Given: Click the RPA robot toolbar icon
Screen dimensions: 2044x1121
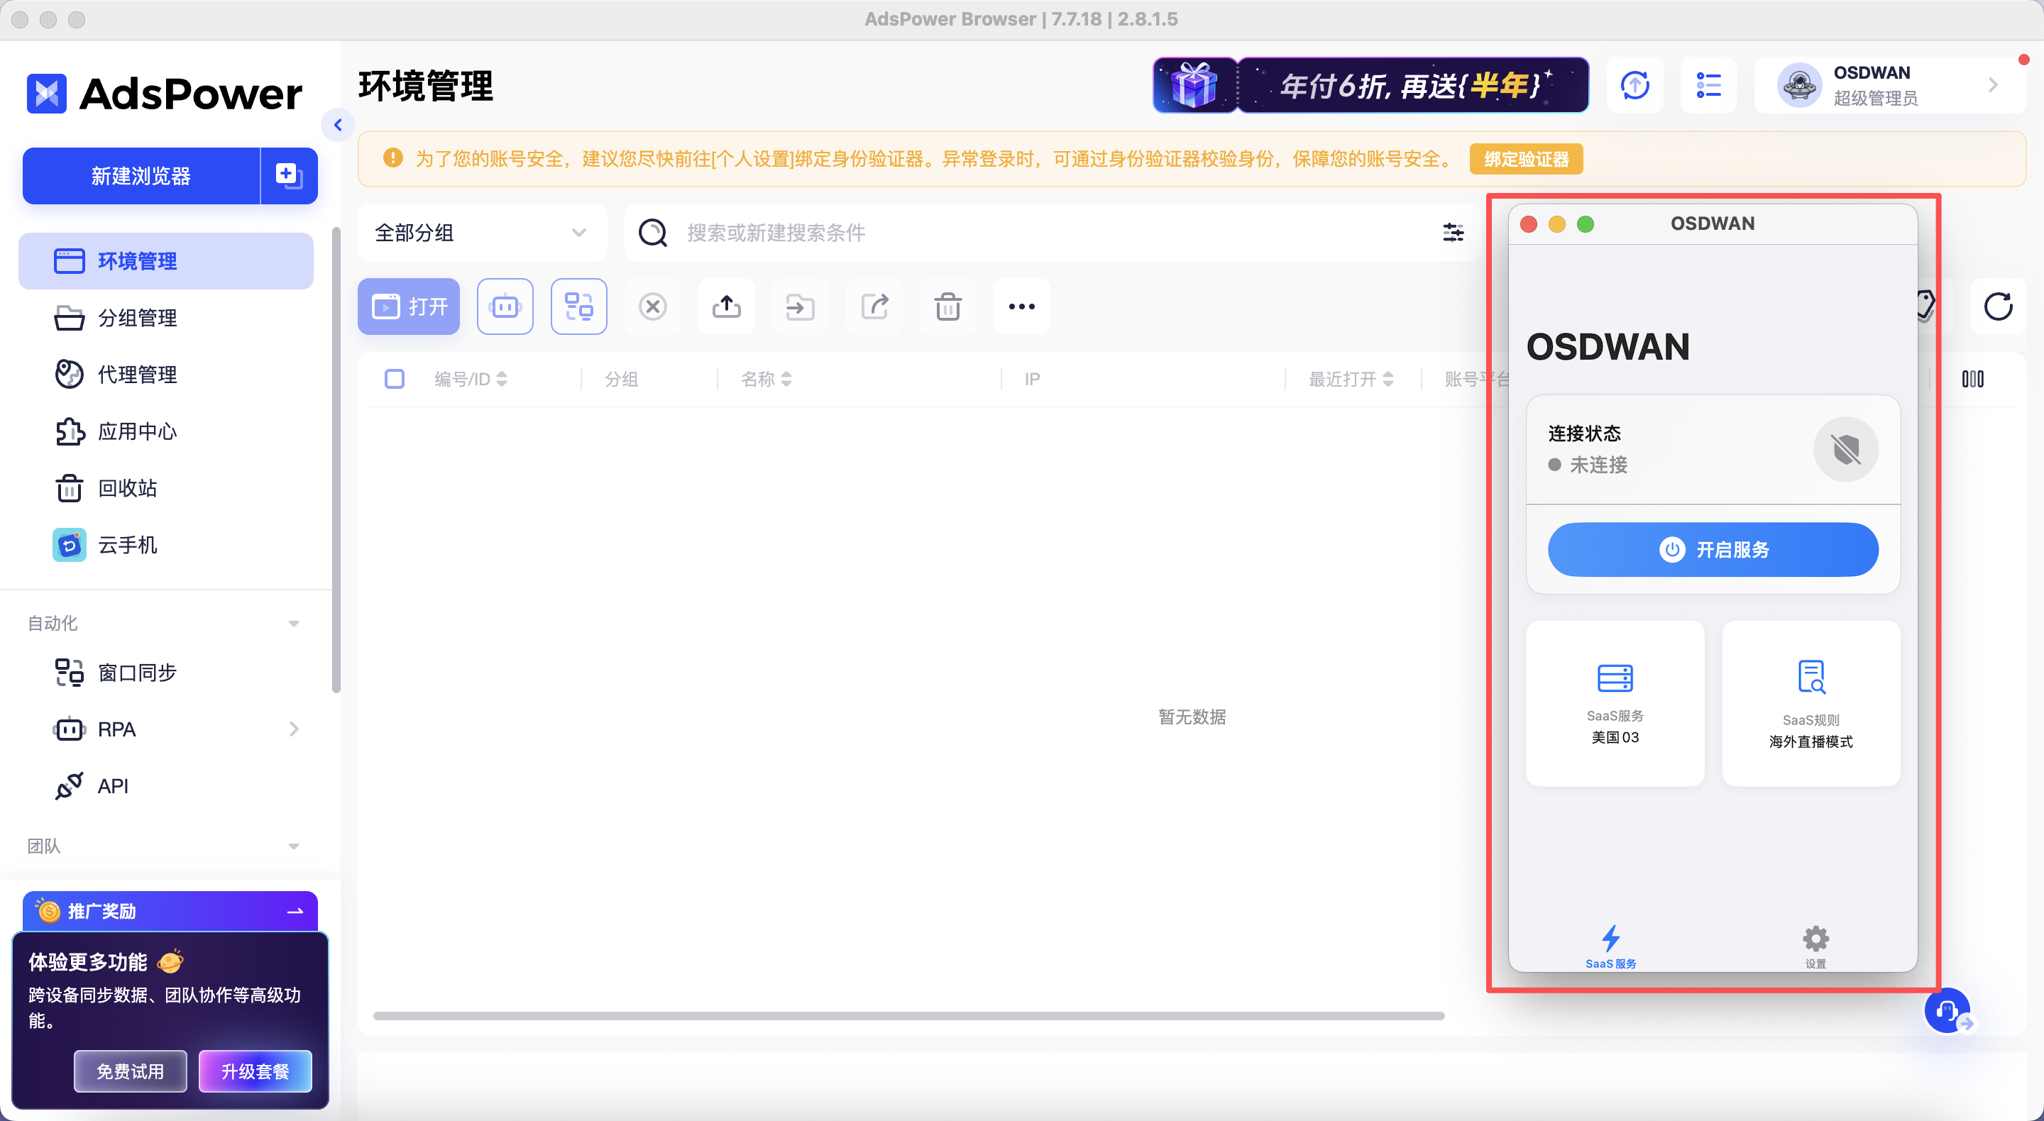Looking at the screenshot, I should (x=505, y=307).
